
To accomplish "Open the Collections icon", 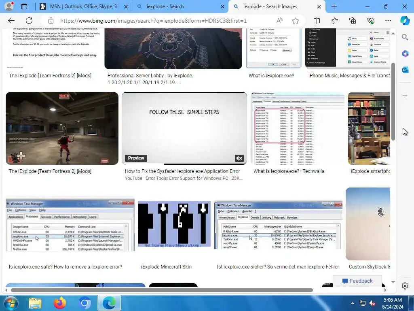I will tap(353, 21).
